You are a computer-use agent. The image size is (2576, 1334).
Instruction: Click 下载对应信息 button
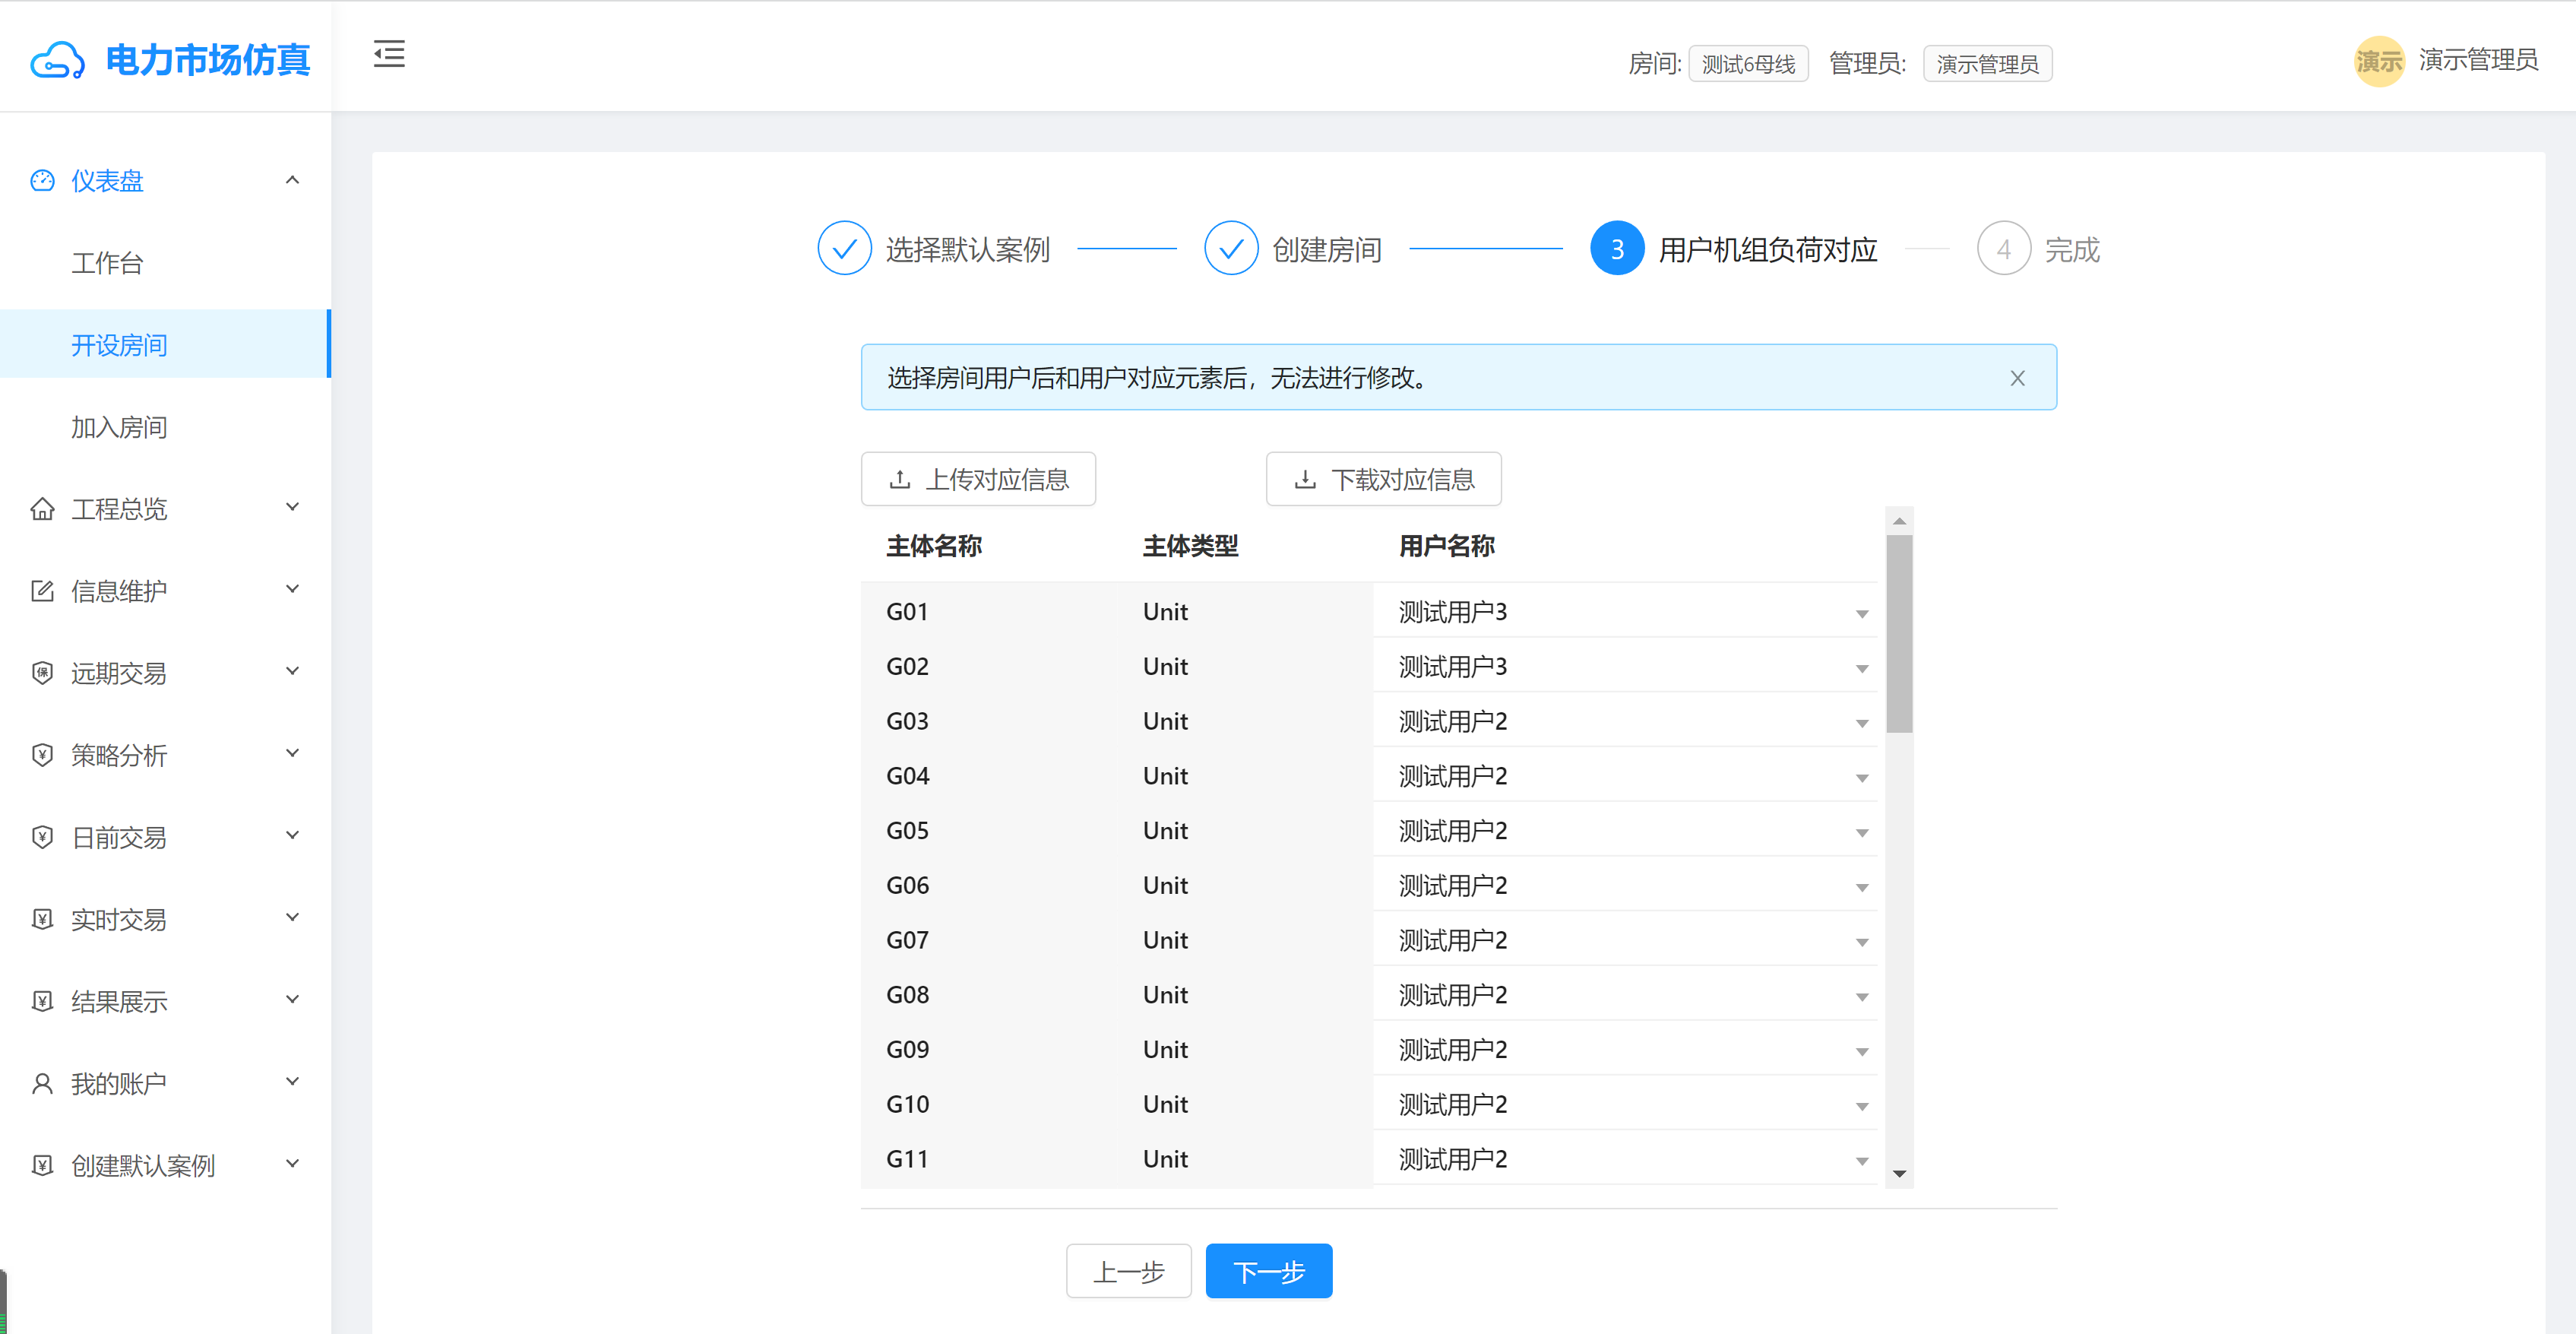[x=1383, y=479]
